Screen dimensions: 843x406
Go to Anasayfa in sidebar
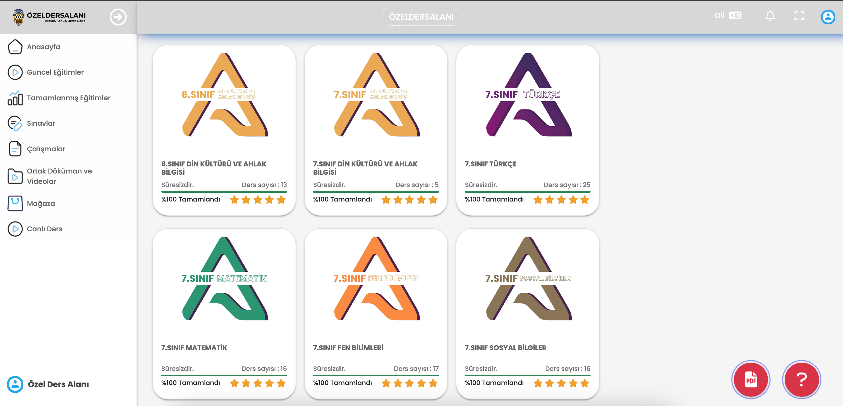43,47
